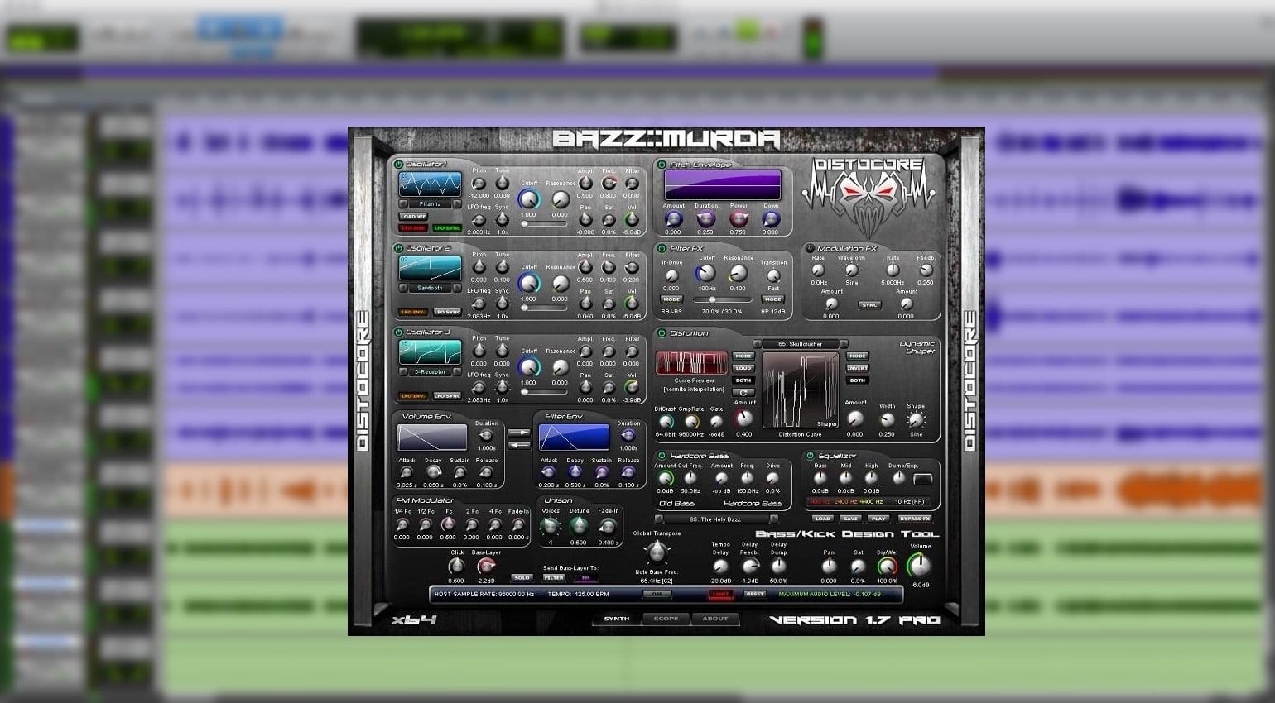
Task: Select previous waveform before Piranha
Action: [x=403, y=203]
